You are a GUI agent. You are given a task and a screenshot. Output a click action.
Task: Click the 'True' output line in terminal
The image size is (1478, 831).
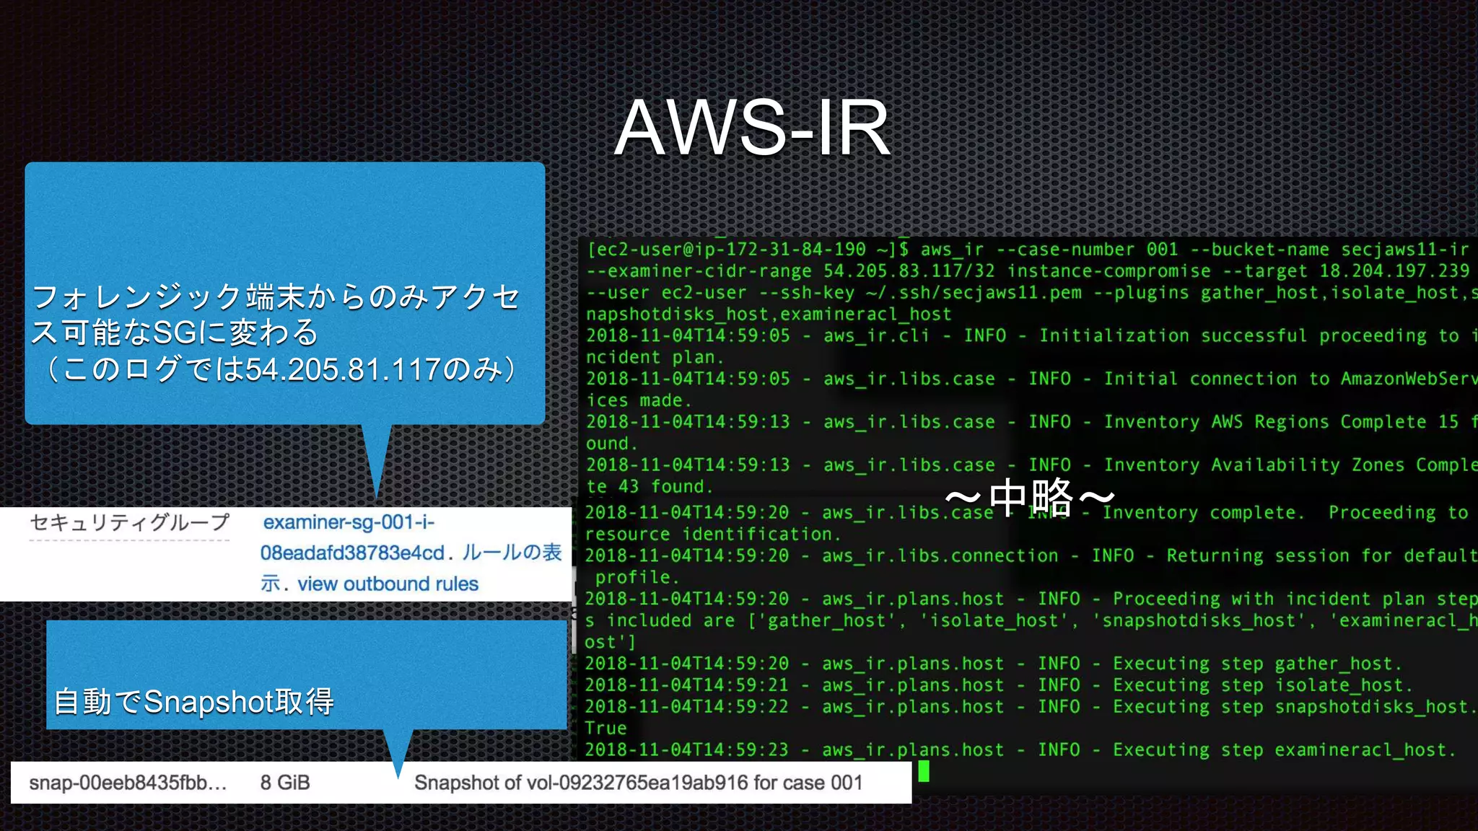click(x=605, y=729)
